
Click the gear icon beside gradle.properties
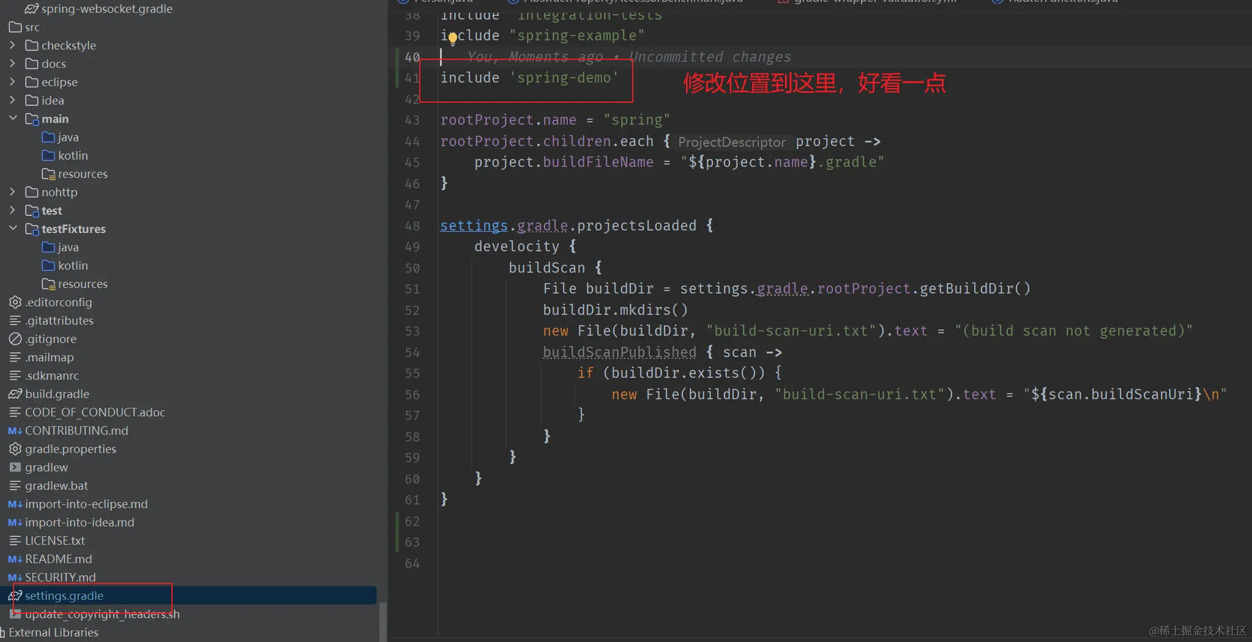click(15, 449)
